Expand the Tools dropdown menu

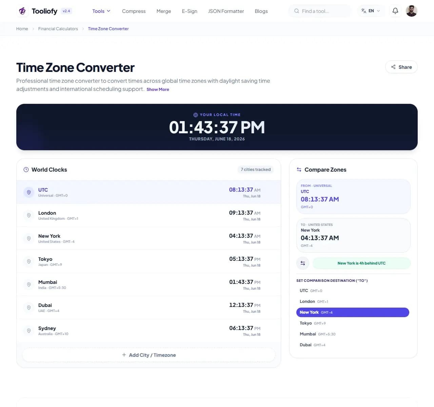pos(101,11)
